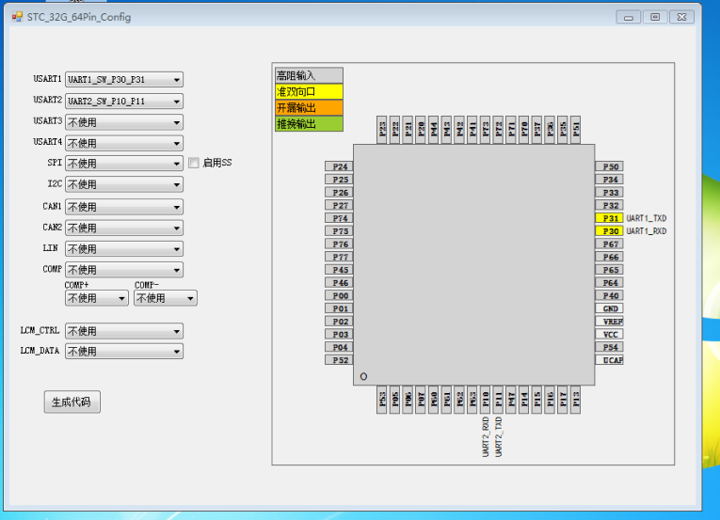
Task: Open the USART1 dropdown
Action: tap(123, 80)
